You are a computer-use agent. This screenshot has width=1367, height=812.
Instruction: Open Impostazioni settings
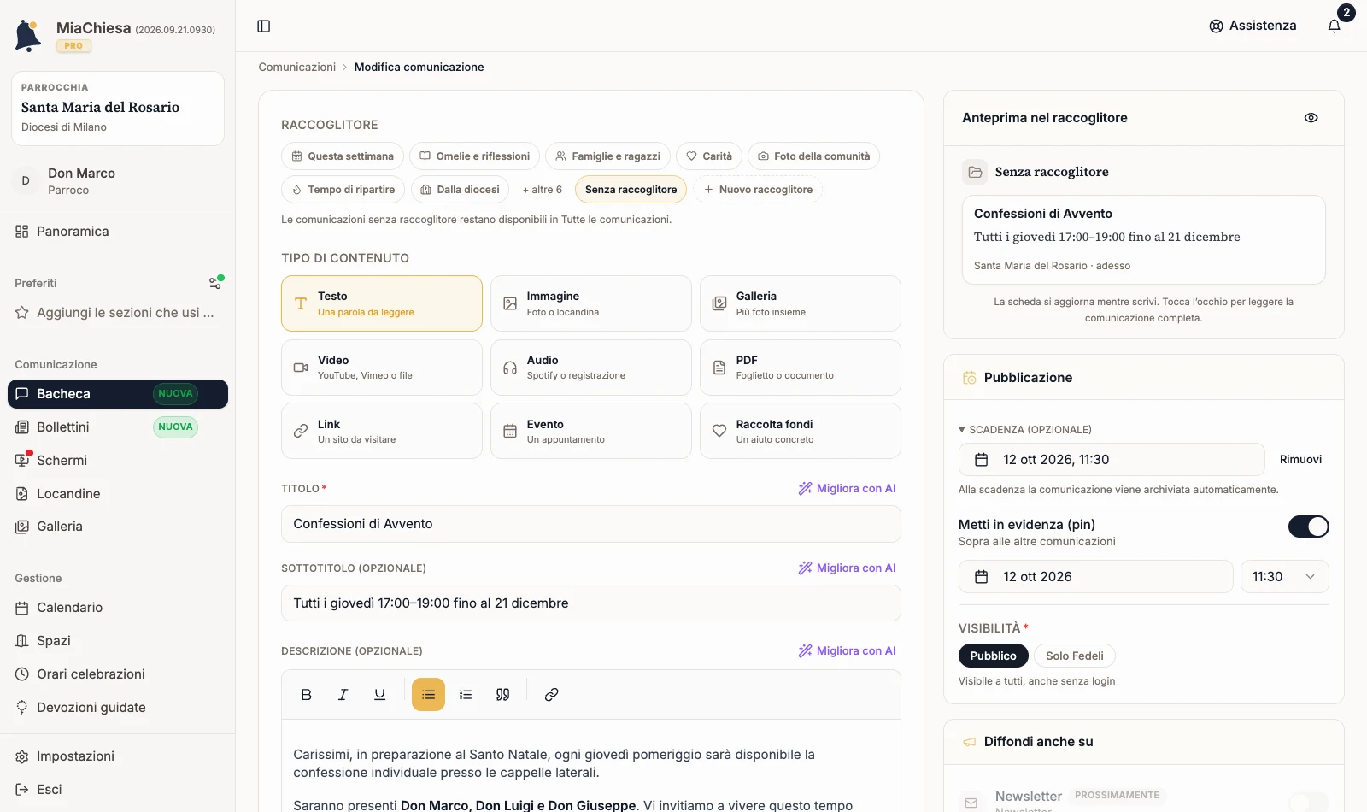pos(118,756)
